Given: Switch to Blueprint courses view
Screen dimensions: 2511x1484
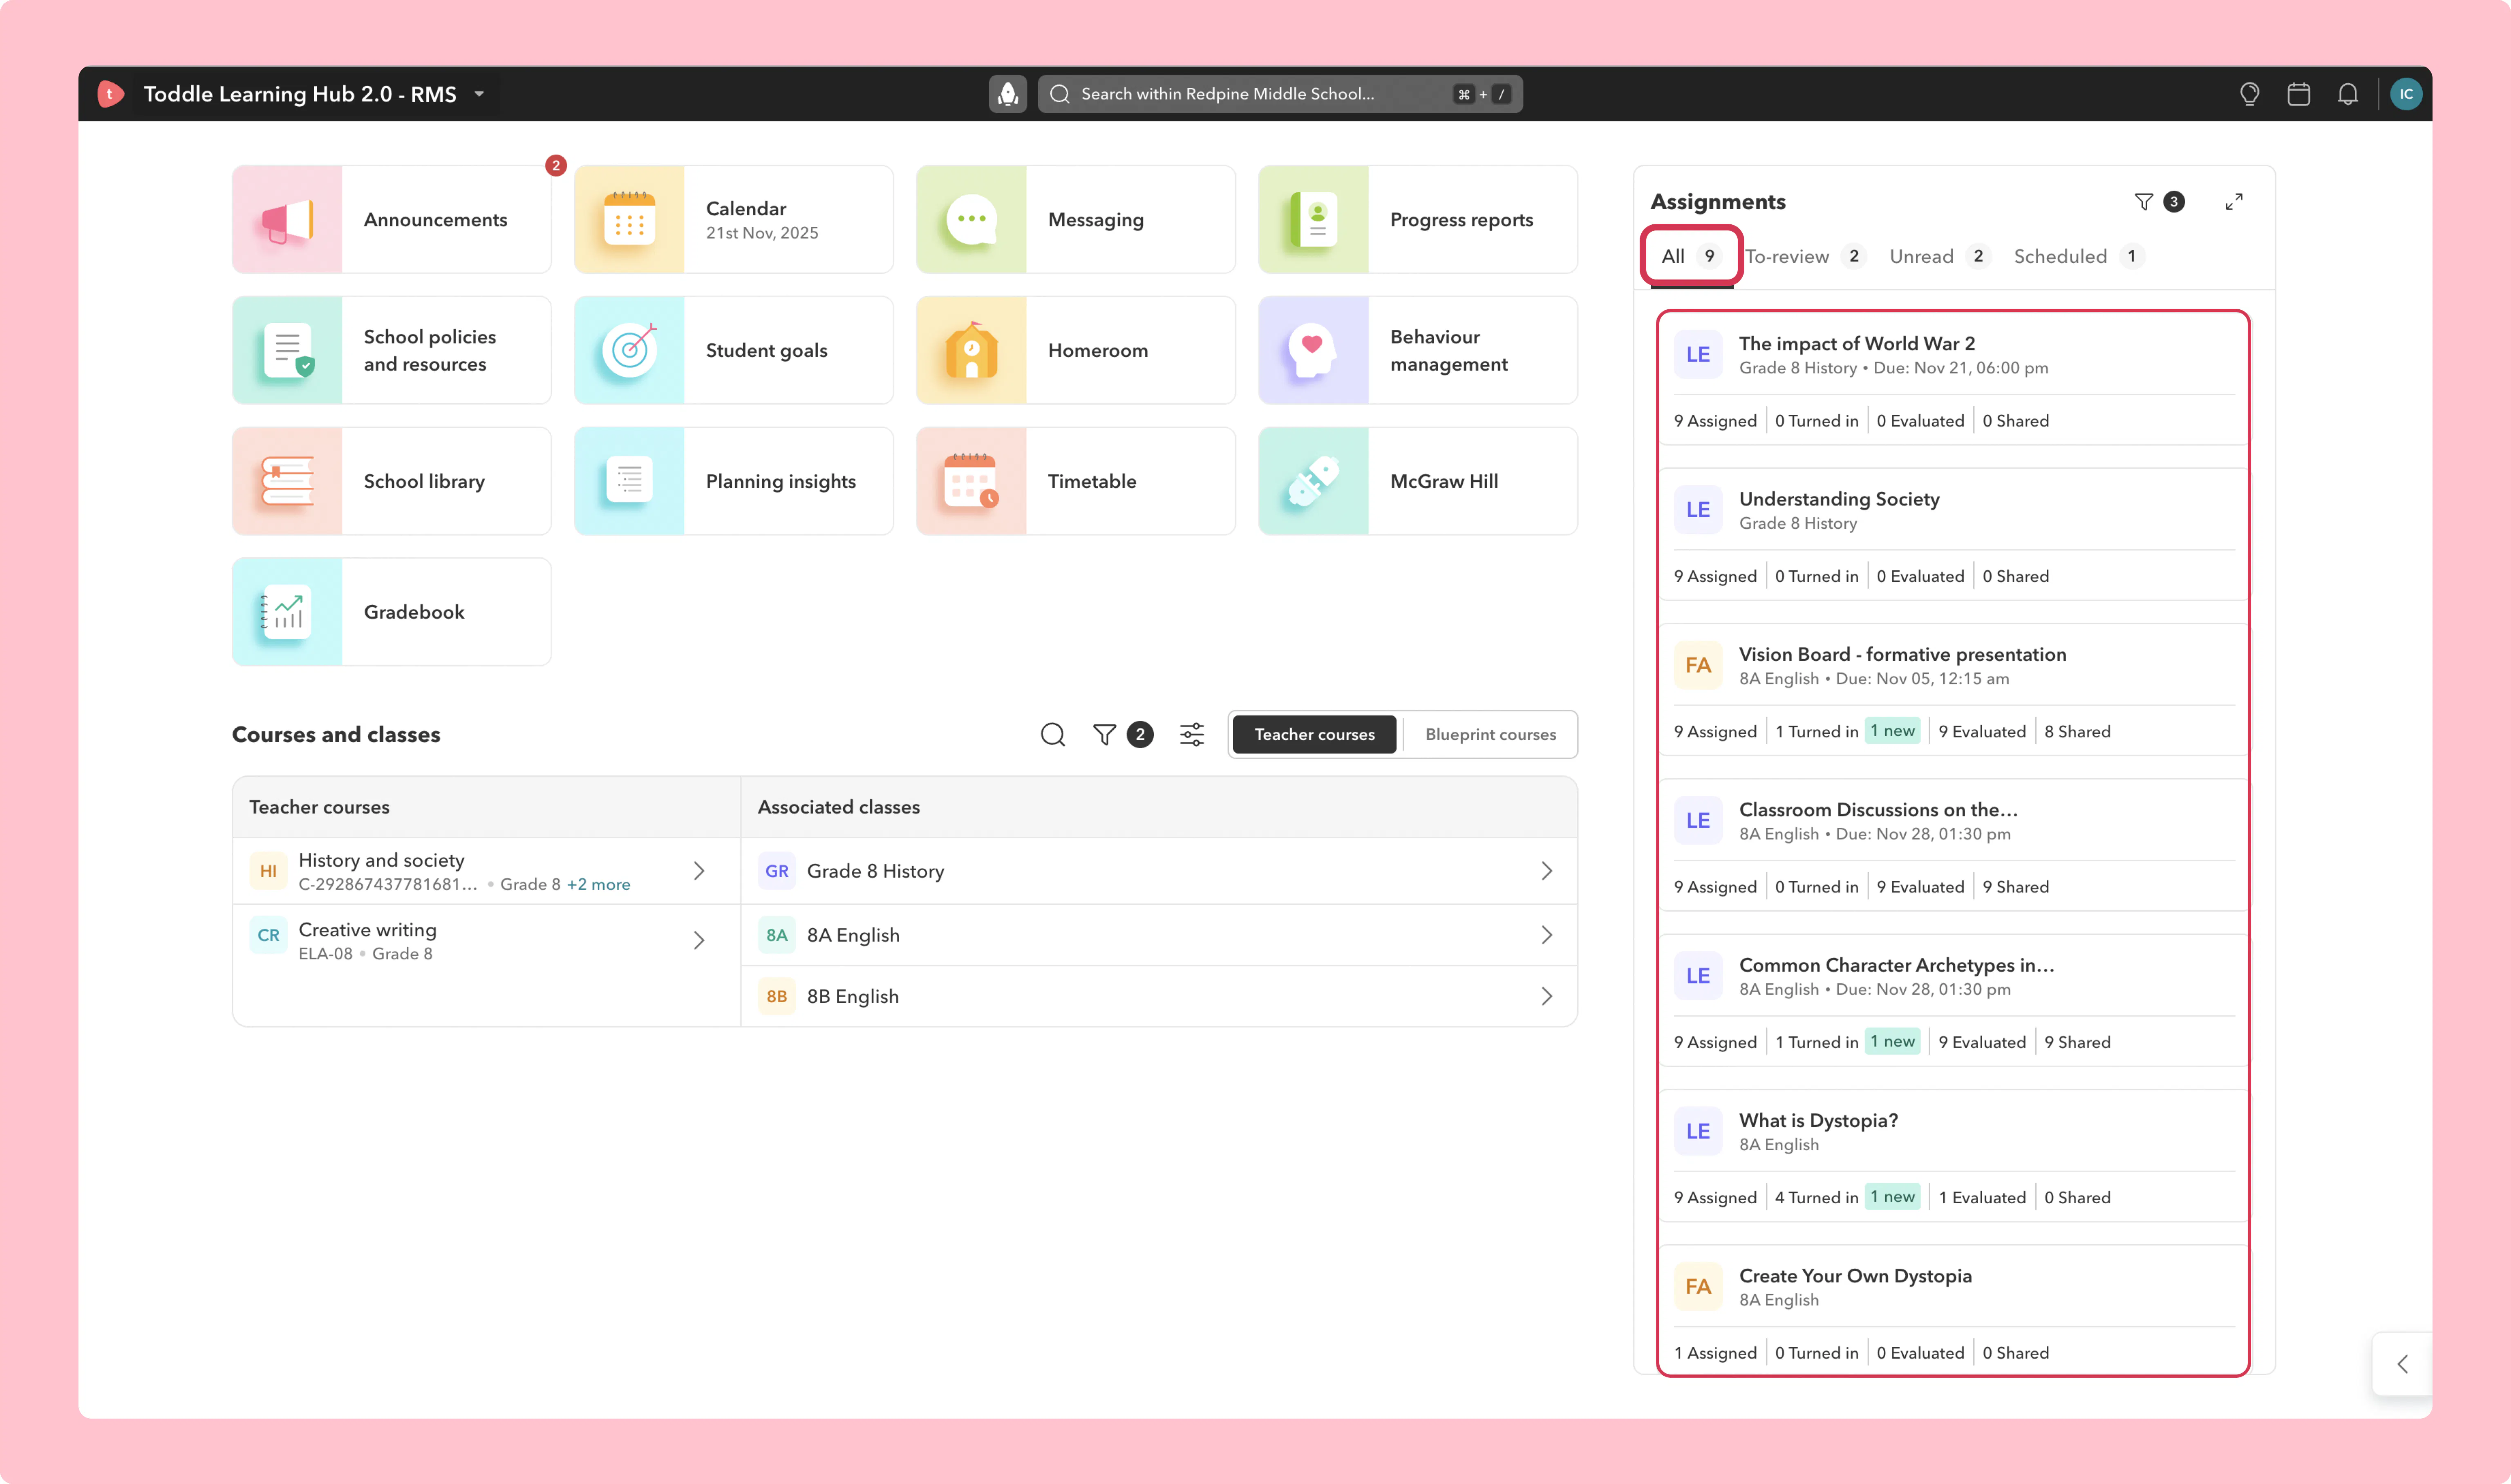Looking at the screenshot, I should click(1490, 735).
